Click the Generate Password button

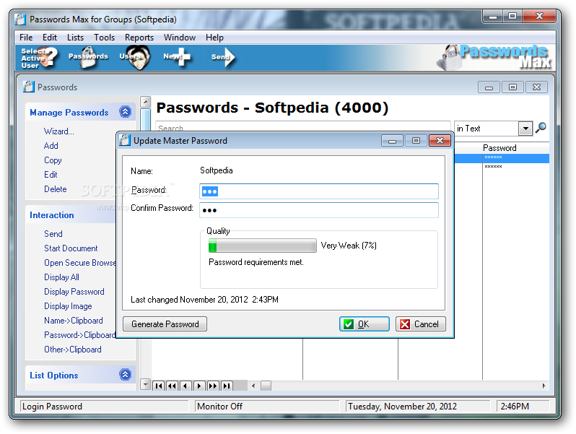pyautogui.click(x=165, y=324)
